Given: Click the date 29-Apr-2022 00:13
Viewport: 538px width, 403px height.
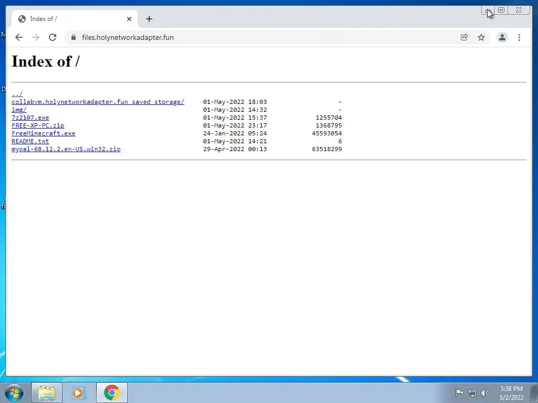Looking at the screenshot, I should [235, 149].
